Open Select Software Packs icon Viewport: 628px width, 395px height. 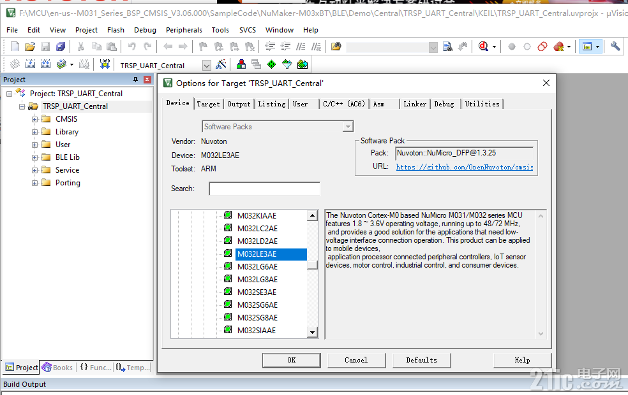287,64
